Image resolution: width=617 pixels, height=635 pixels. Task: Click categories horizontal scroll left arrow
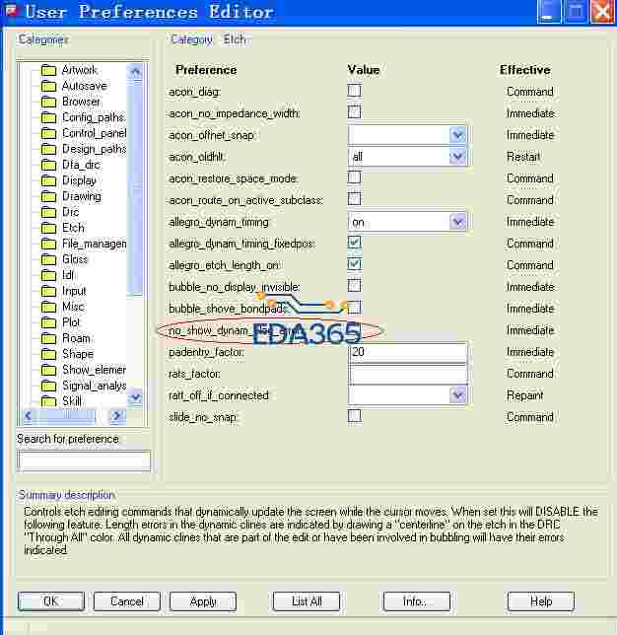pyautogui.click(x=29, y=415)
